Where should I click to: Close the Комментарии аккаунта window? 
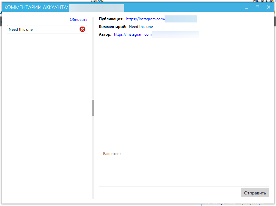[269, 7]
